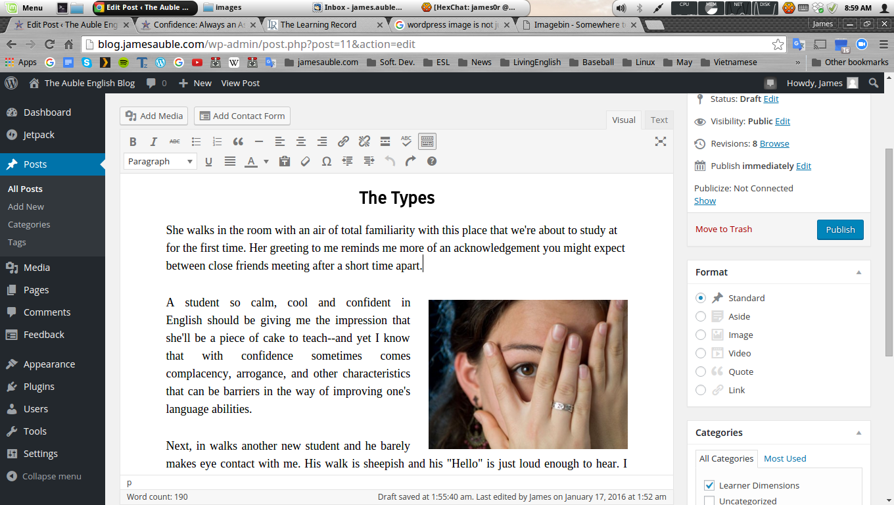894x505 pixels.
Task: Open the All Categories tab
Action: click(726, 458)
